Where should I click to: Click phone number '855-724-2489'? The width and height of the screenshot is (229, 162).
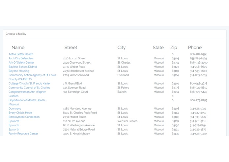198,58
